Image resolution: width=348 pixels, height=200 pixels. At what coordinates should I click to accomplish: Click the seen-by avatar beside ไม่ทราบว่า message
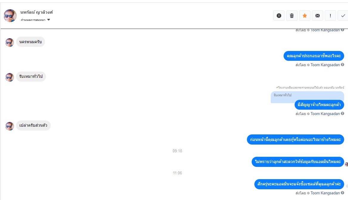pyautogui.click(x=347, y=164)
